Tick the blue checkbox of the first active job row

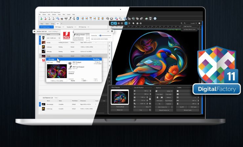pos(40,38)
